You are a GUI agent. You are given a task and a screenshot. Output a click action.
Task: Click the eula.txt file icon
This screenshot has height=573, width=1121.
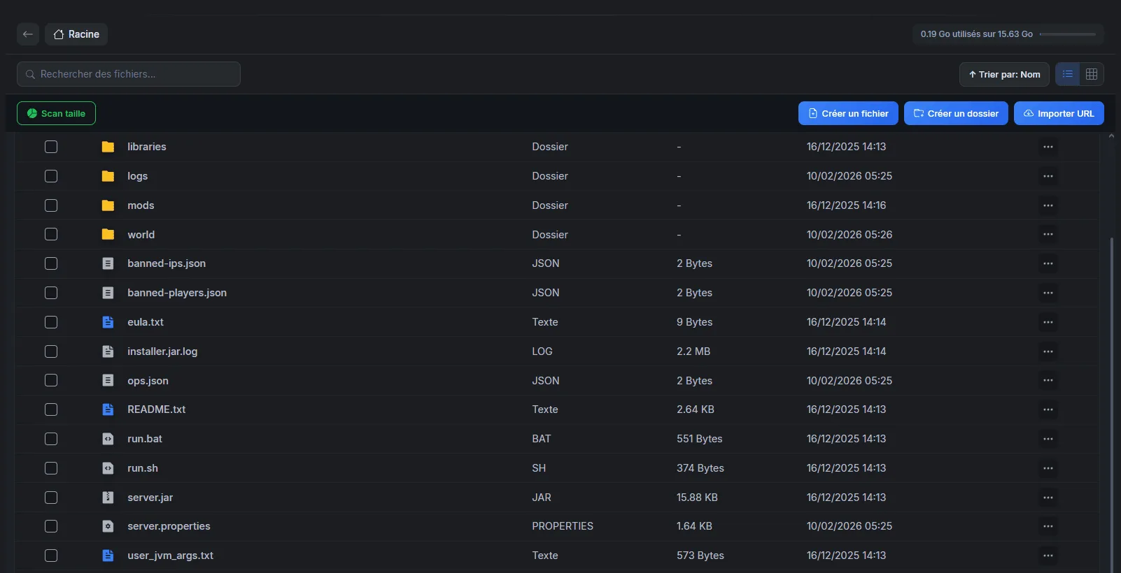pos(108,322)
